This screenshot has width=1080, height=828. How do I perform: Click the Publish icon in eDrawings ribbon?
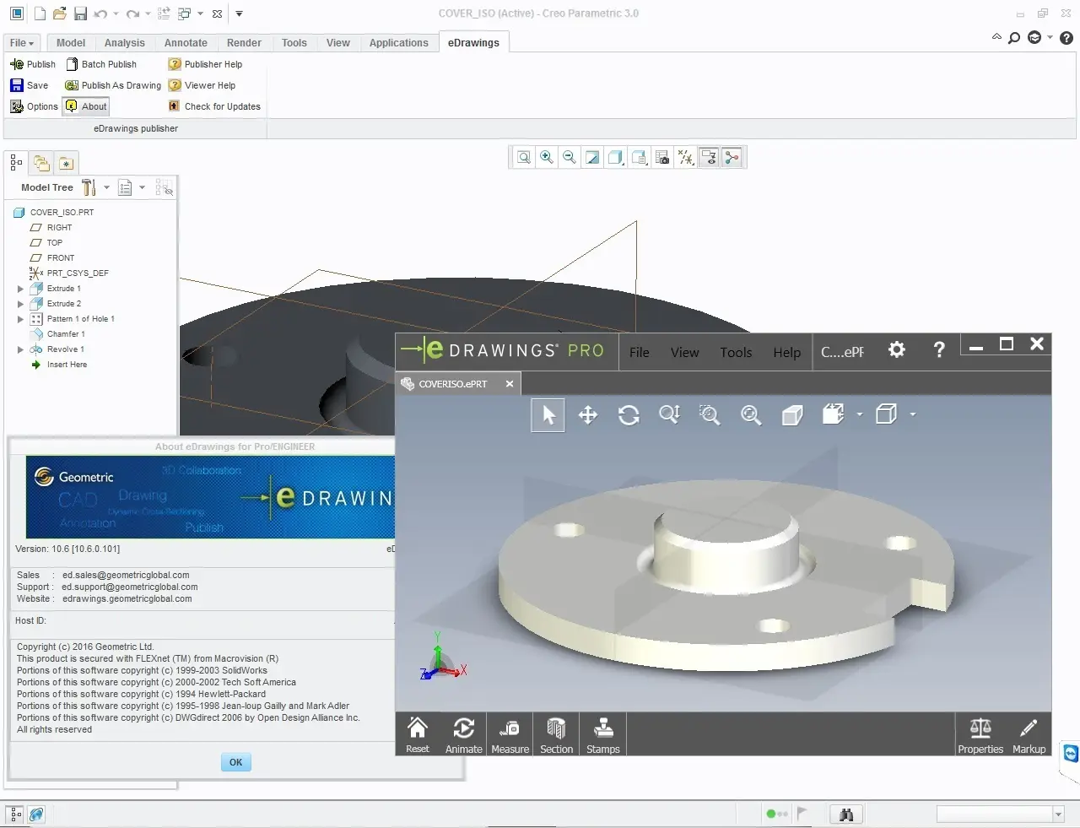(17, 64)
